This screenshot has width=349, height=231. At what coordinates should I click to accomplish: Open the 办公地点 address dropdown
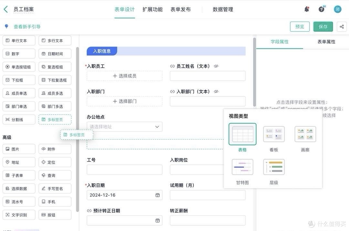(x=124, y=126)
